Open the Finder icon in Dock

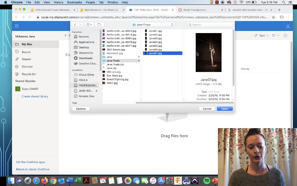pyautogui.click(x=11, y=181)
